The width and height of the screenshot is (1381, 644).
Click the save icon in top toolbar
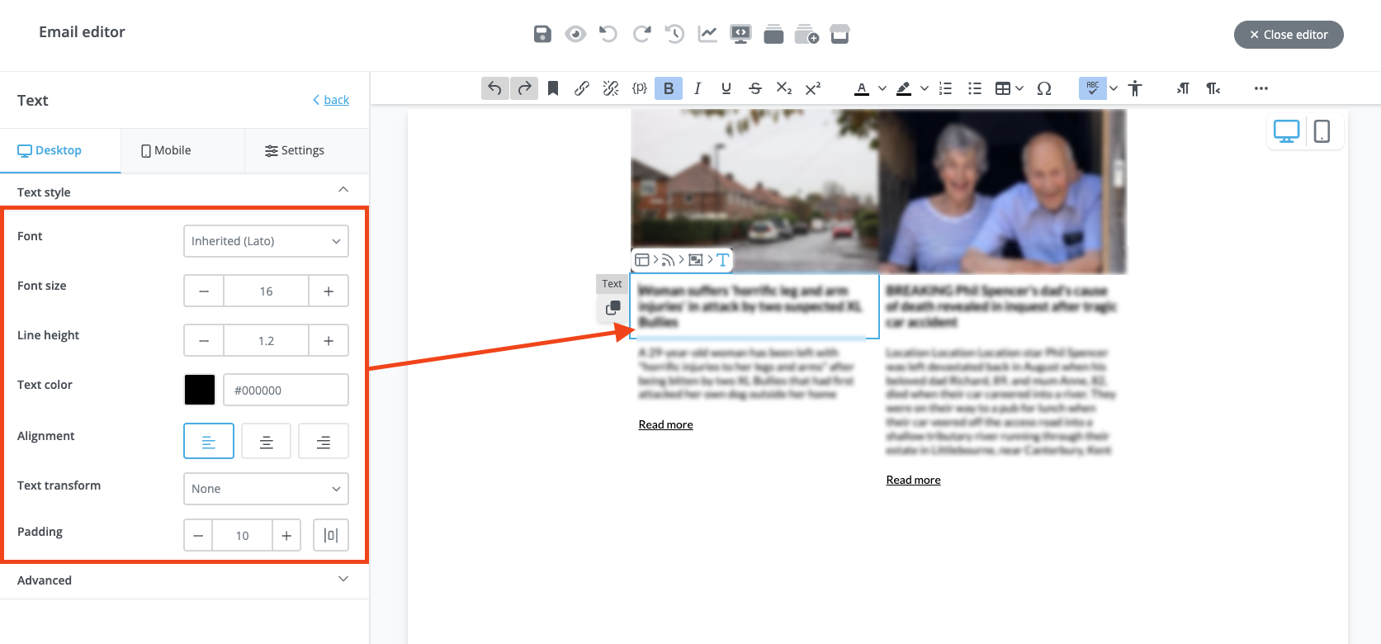pyautogui.click(x=542, y=34)
